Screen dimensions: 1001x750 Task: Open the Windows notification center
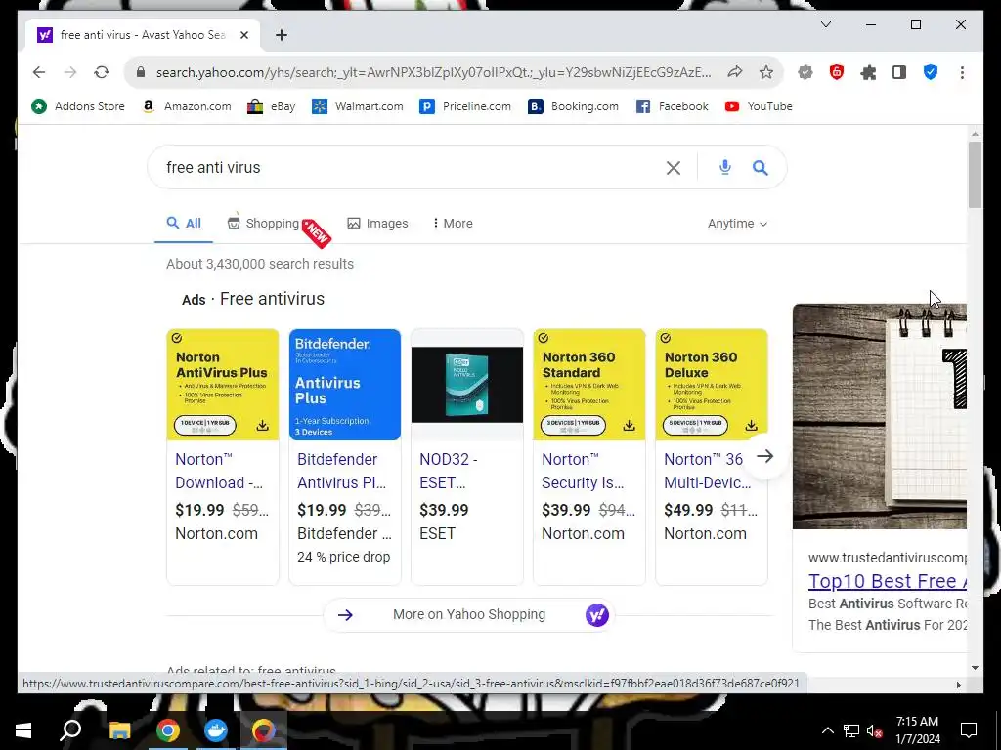pos(969,730)
